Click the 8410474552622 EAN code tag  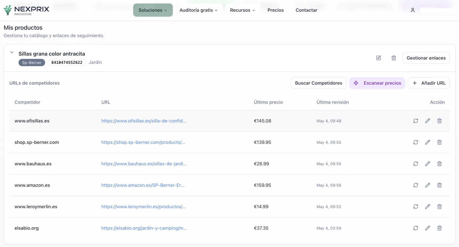(x=67, y=62)
